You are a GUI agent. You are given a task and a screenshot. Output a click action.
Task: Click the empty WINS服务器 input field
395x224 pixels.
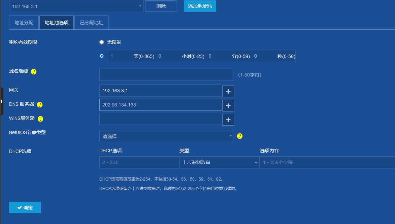coord(161,119)
